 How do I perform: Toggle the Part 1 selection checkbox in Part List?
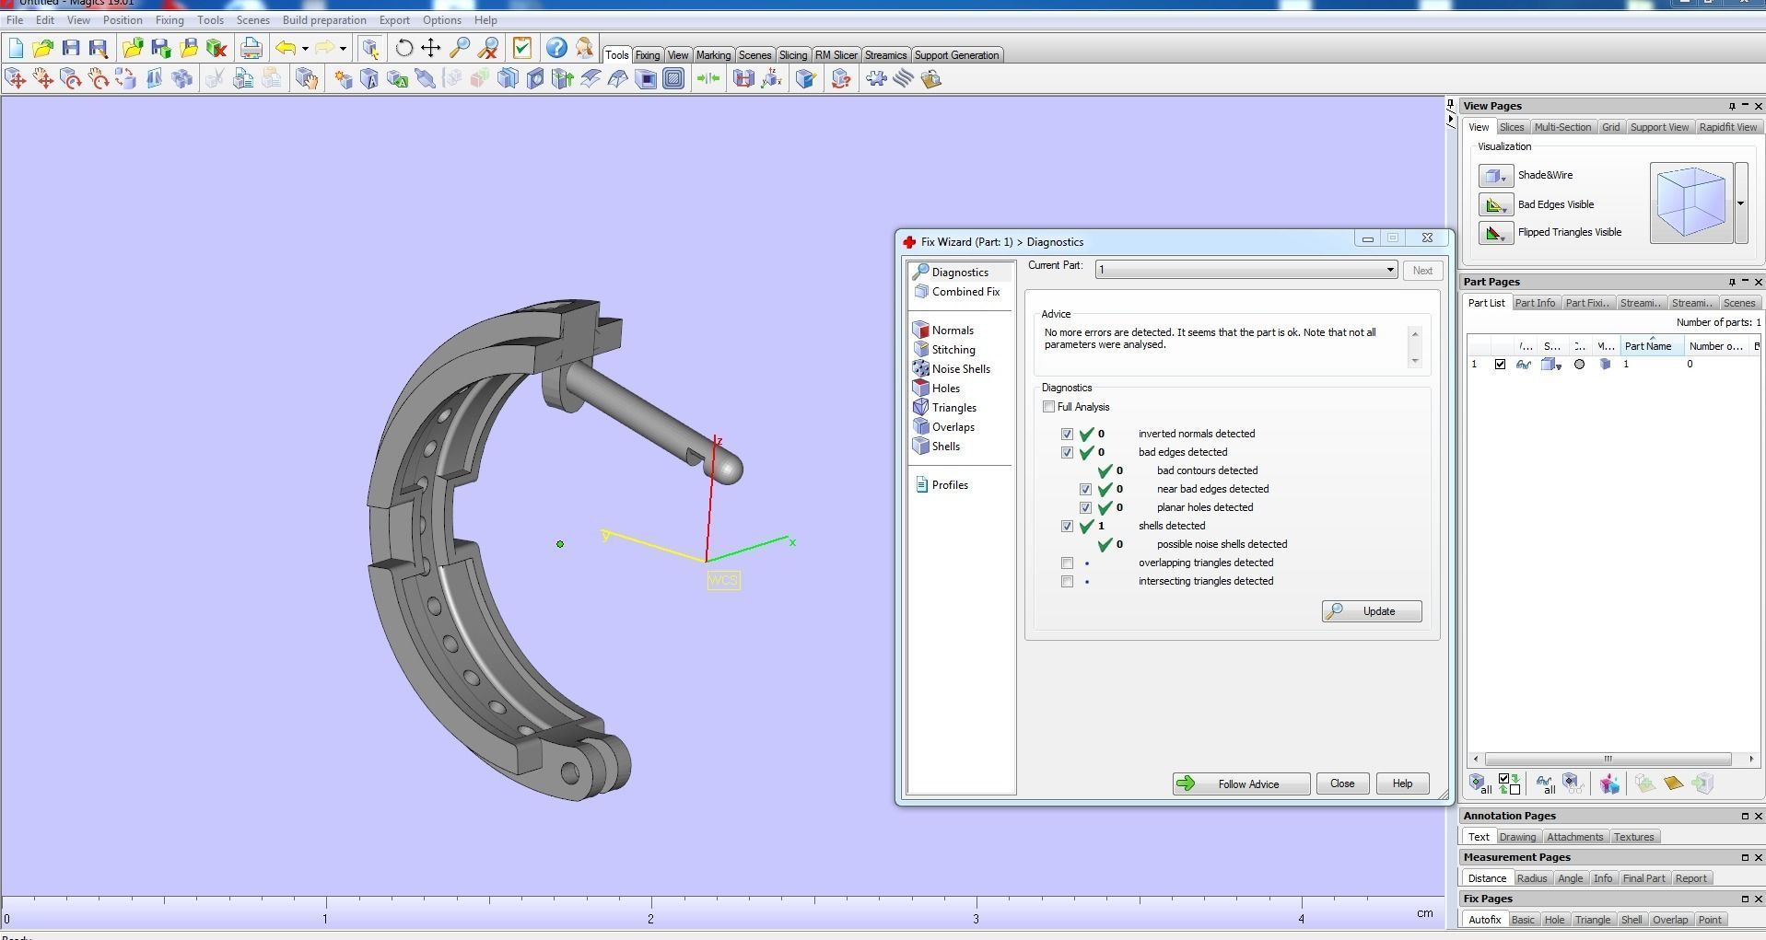pos(1500,365)
